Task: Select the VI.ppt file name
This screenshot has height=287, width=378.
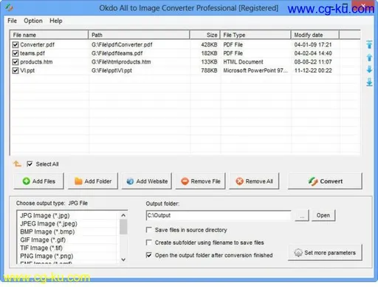Action: [x=27, y=70]
